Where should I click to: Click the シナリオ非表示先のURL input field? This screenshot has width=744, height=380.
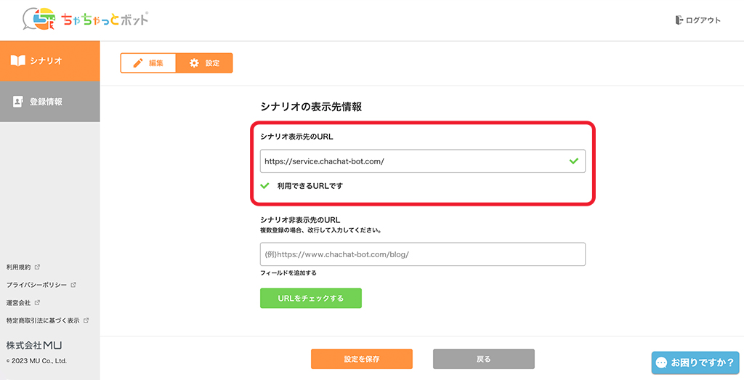coord(422,254)
